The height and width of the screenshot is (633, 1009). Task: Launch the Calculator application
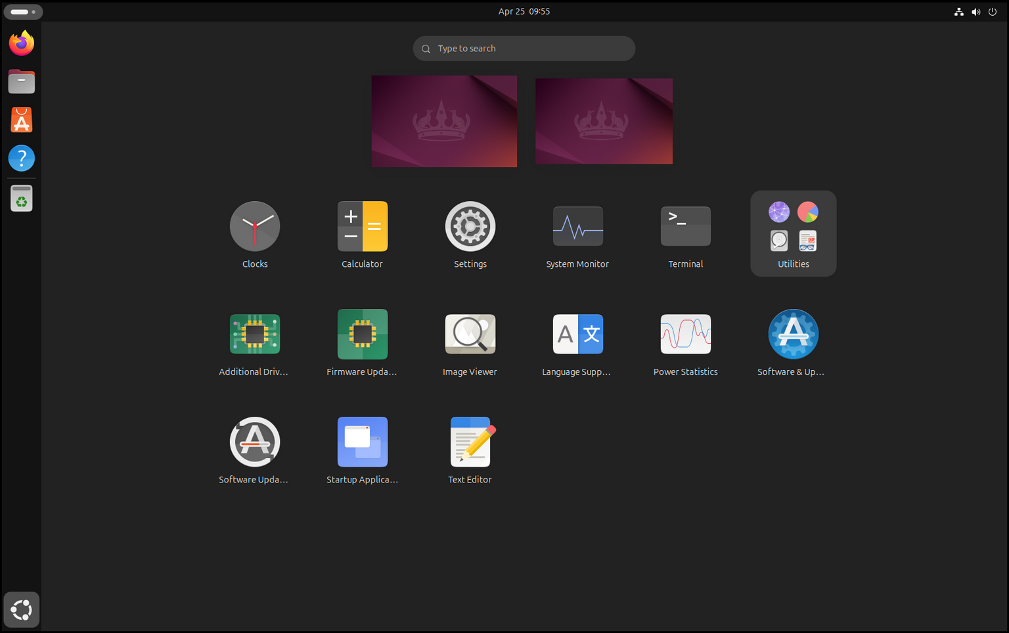coord(362,227)
